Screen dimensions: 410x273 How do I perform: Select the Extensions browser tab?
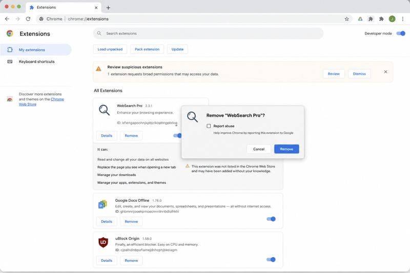63,8
